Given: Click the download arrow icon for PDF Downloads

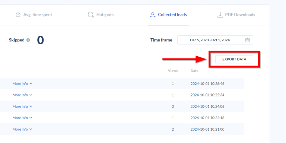Looking at the screenshot, I should coord(220,15).
